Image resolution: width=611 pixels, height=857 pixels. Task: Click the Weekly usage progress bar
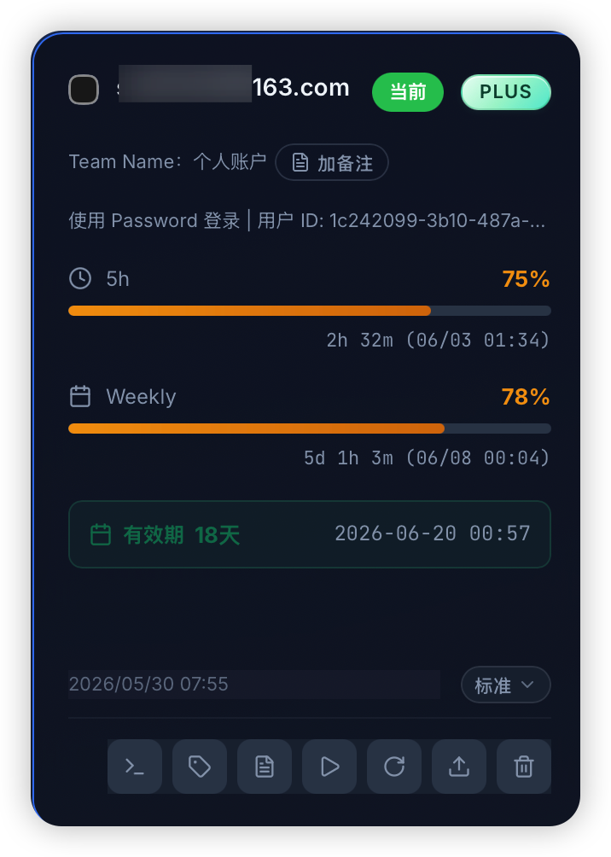point(309,428)
